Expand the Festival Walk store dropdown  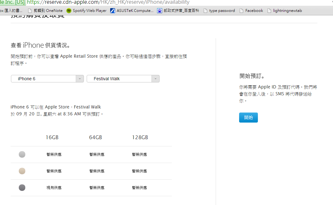tap(123, 79)
